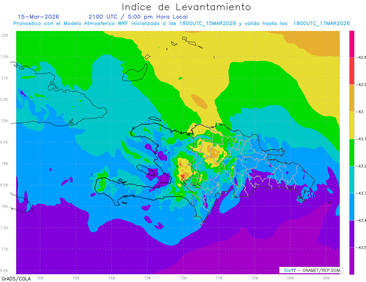Click the title "Indice de Levantamiento"

pos(186,7)
